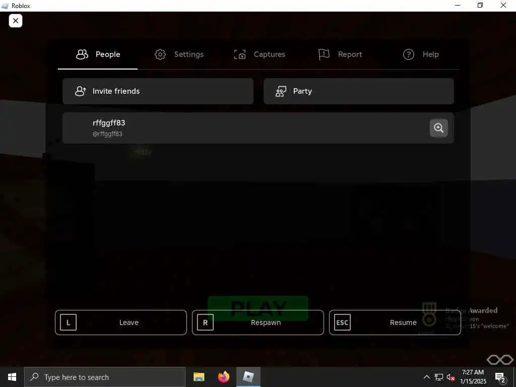This screenshot has height=387, width=516.
Task: Click the Settings gear icon
Action: coord(160,54)
